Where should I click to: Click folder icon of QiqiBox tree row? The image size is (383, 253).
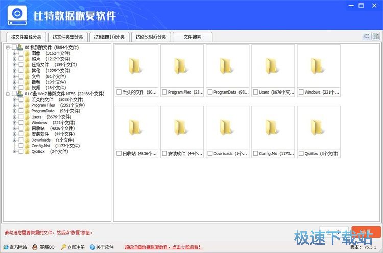[27, 152]
